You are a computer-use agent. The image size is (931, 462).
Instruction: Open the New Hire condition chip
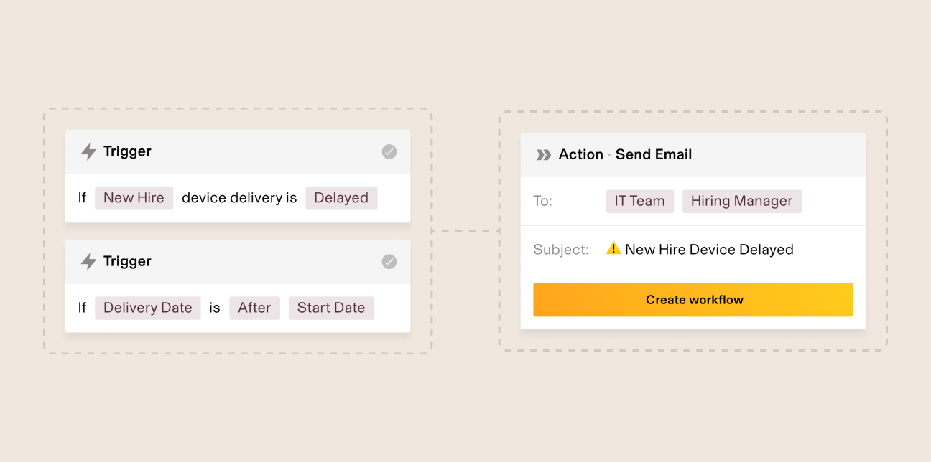coord(134,198)
